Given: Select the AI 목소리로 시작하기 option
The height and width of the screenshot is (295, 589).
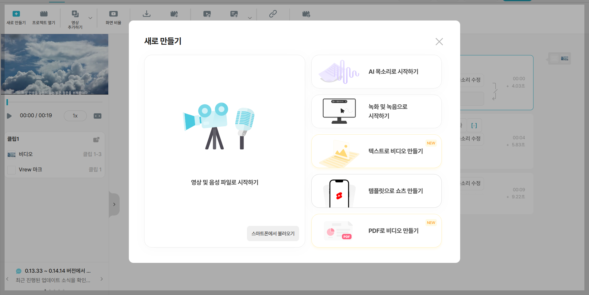Looking at the screenshot, I should [376, 71].
